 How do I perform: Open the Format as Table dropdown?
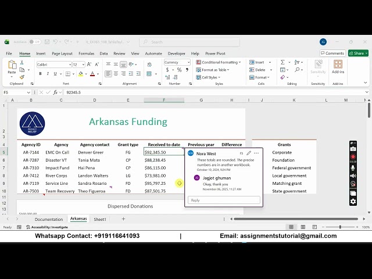point(213,70)
